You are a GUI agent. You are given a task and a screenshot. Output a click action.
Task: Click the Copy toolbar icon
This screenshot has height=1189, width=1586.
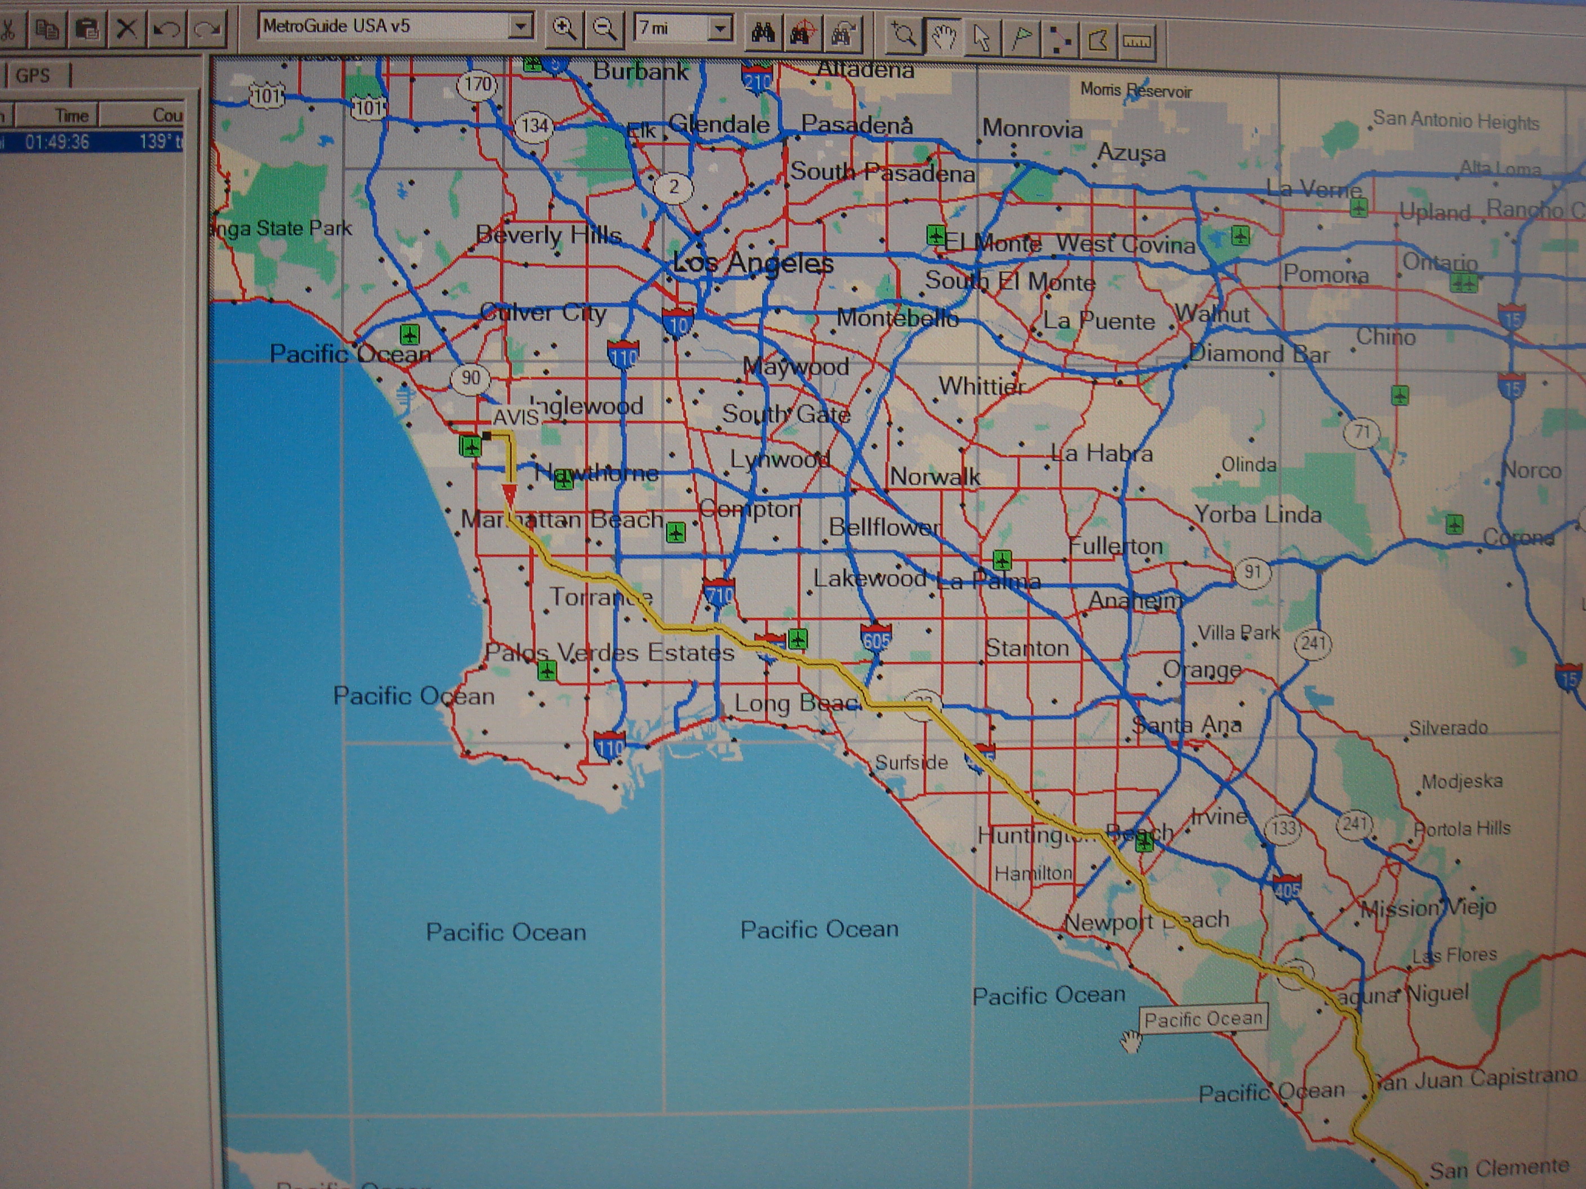pyautogui.click(x=47, y=29)
